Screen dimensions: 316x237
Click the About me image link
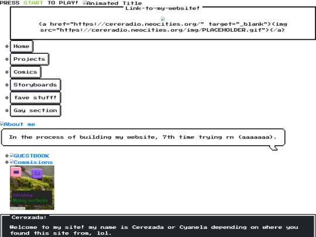coord(18,124)
